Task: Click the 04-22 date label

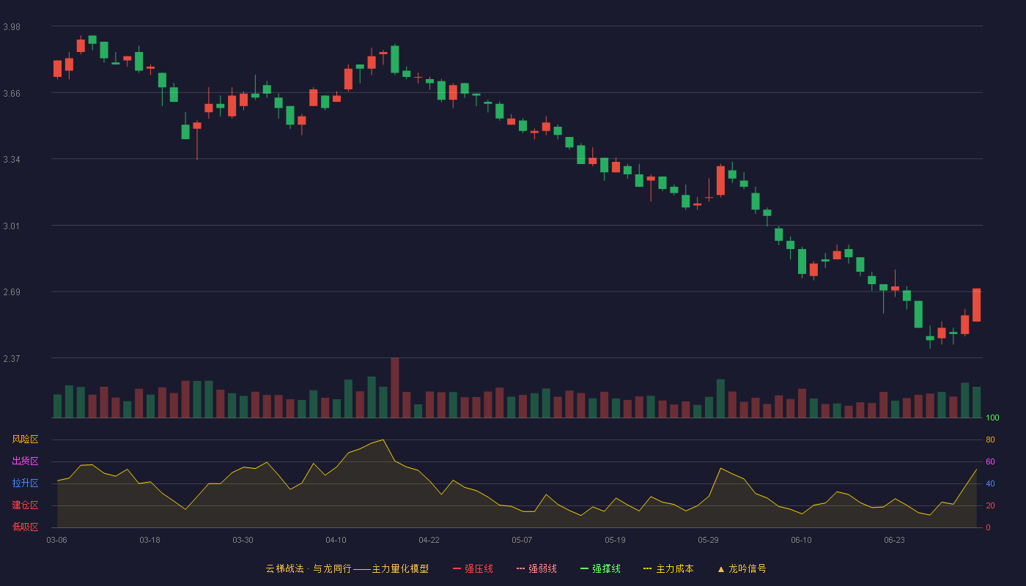Action: point(429,540)
